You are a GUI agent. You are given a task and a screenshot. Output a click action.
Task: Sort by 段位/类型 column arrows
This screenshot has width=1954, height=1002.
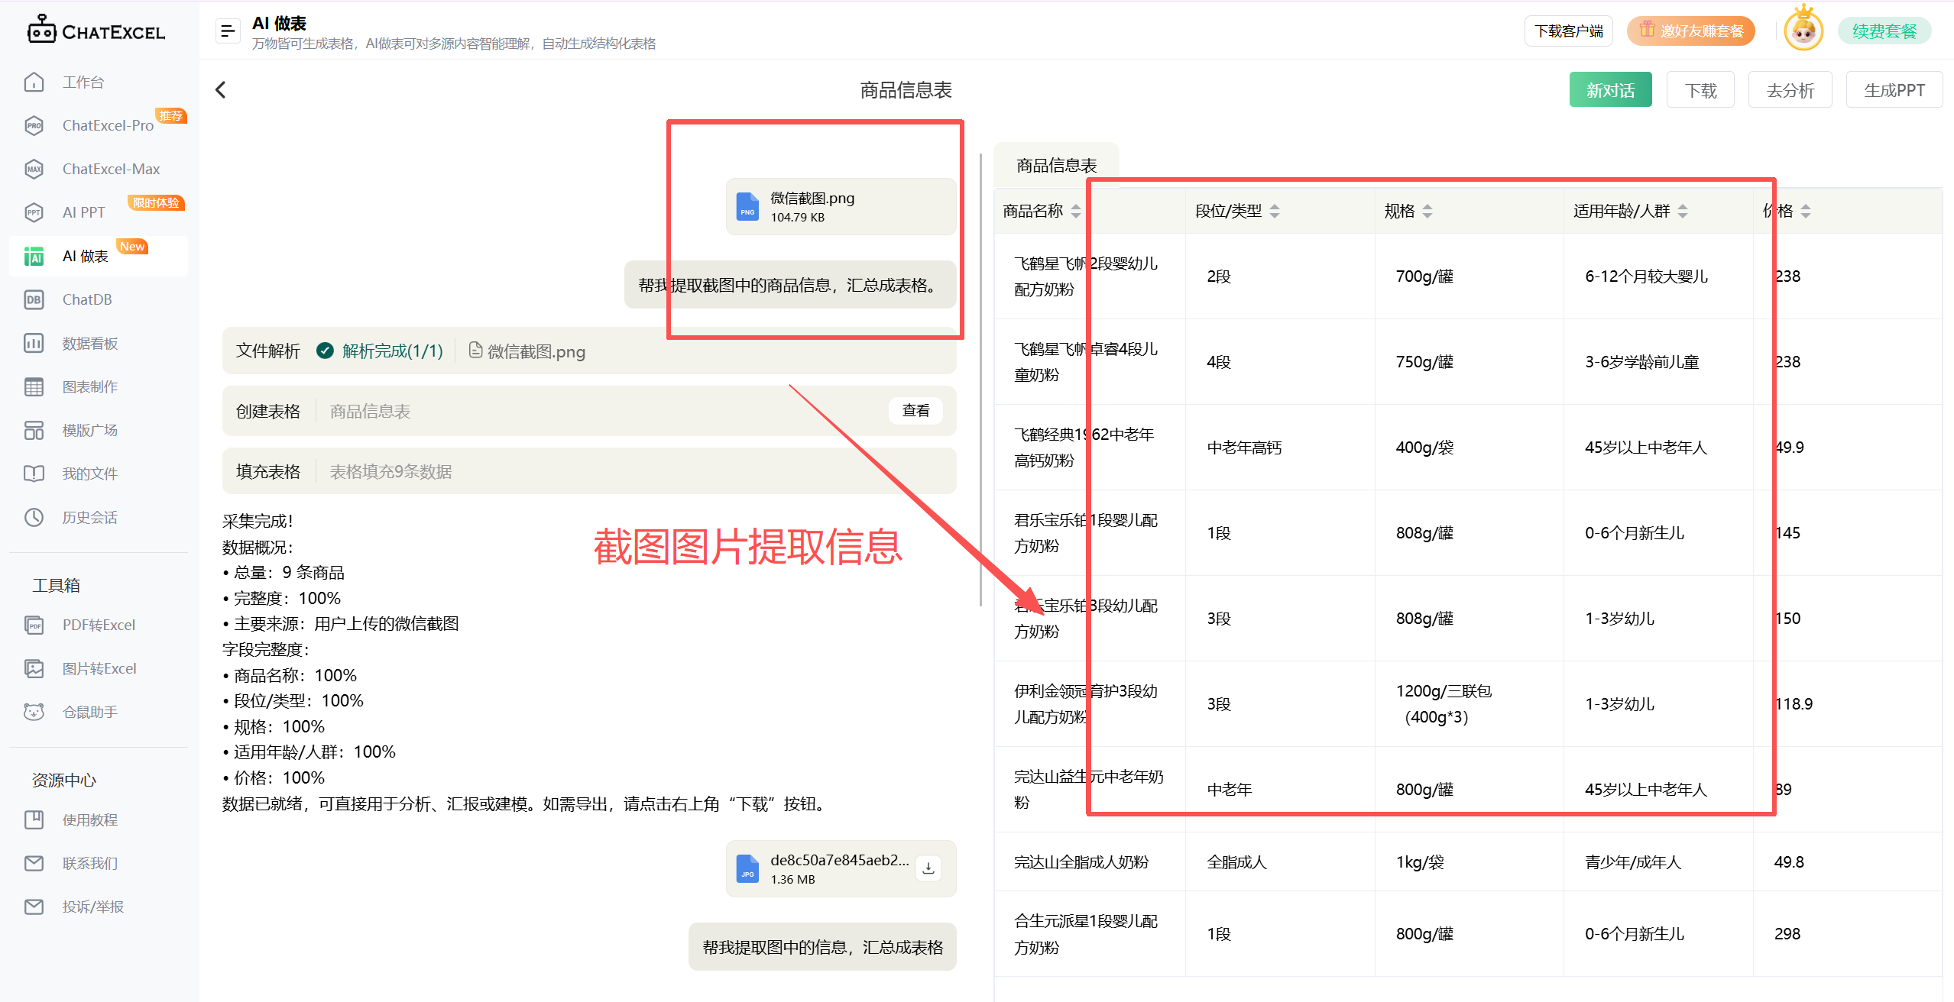[x=1275, y=211]
